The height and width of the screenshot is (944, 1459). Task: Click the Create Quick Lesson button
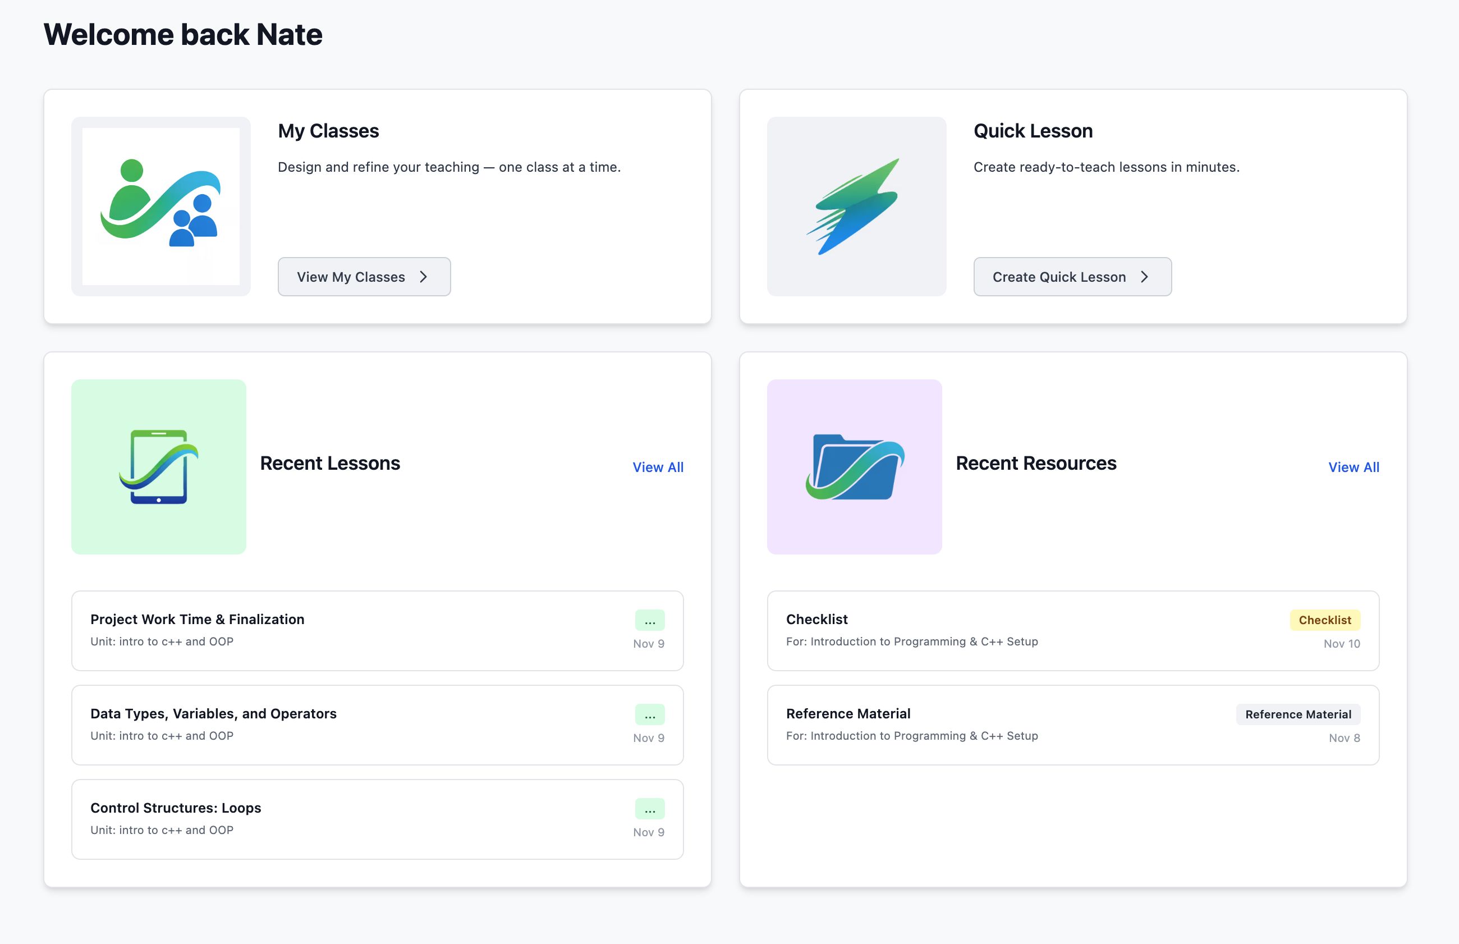pyautogui.click(x=1072, y=277)
